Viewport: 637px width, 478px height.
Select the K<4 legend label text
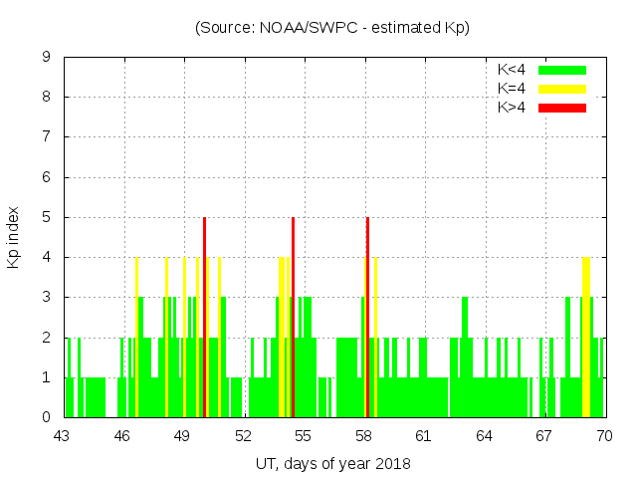(511, 70)
